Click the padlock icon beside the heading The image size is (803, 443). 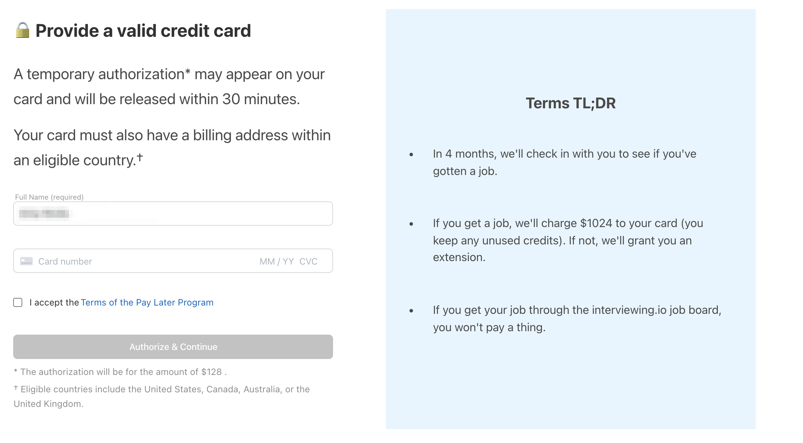[23, 31]
